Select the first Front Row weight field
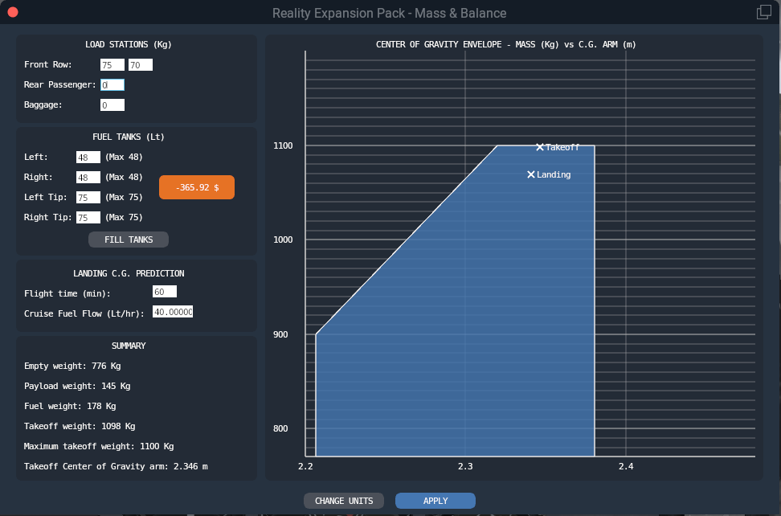This screenshot has height=516, width=781. (112, 65)
